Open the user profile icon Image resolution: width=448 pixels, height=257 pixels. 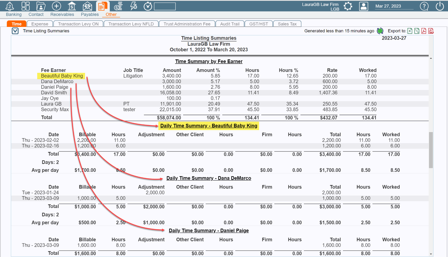(x=363, y=6)
